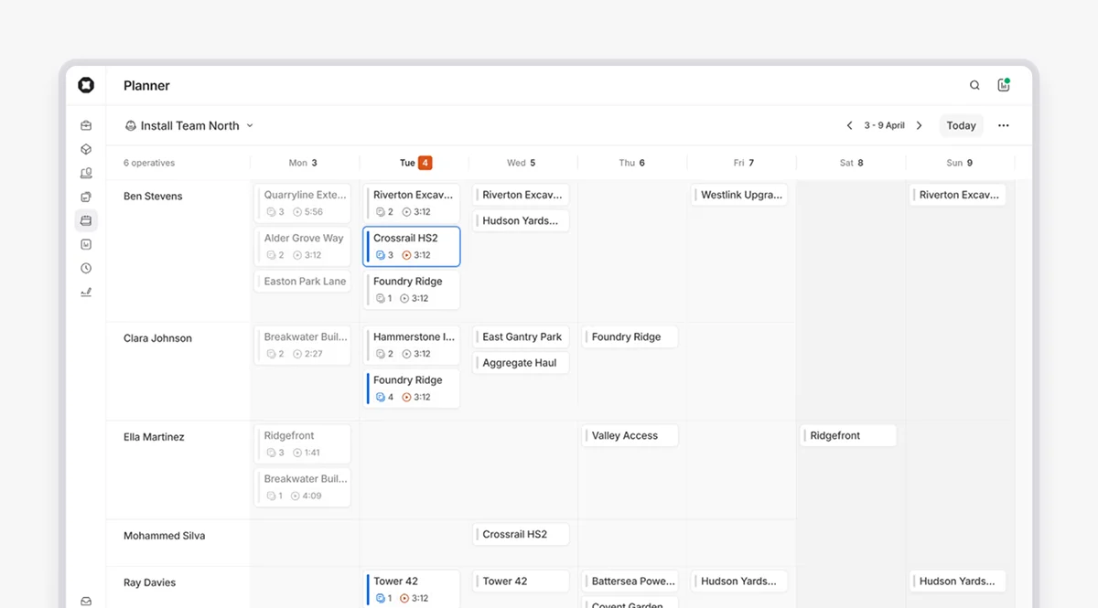Screen dimensions: 1098x608
Task: Click time icon showing 1:41 on Ridgefront card
Action: coord(297,453)
